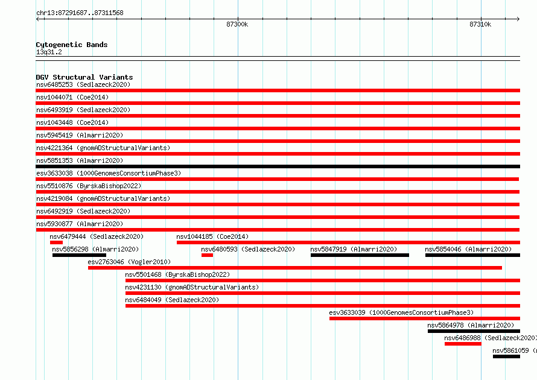
Task: Click the 87310k ruler marker
Action: [480, 24]
